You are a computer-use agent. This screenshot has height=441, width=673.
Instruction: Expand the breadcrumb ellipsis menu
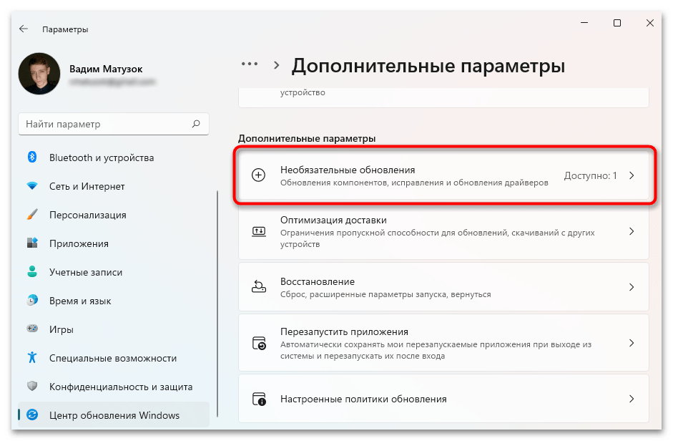pos(249,64)
